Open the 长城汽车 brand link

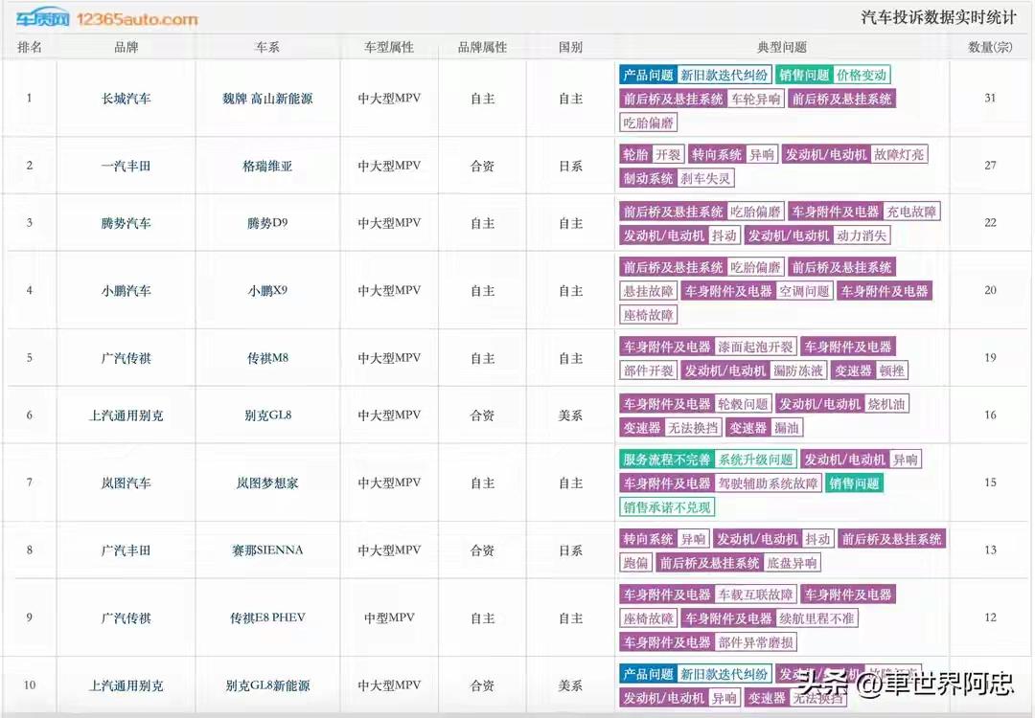(x=126, y=99)
